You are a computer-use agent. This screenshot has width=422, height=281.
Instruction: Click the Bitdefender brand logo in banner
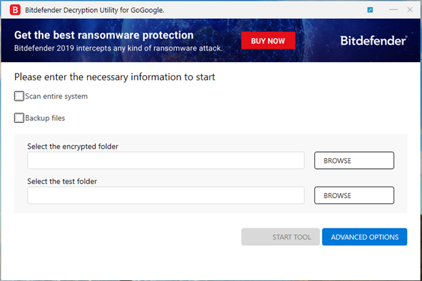(x=374, y=41)
